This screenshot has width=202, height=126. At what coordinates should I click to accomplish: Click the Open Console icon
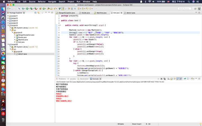[x=192, y=79]
